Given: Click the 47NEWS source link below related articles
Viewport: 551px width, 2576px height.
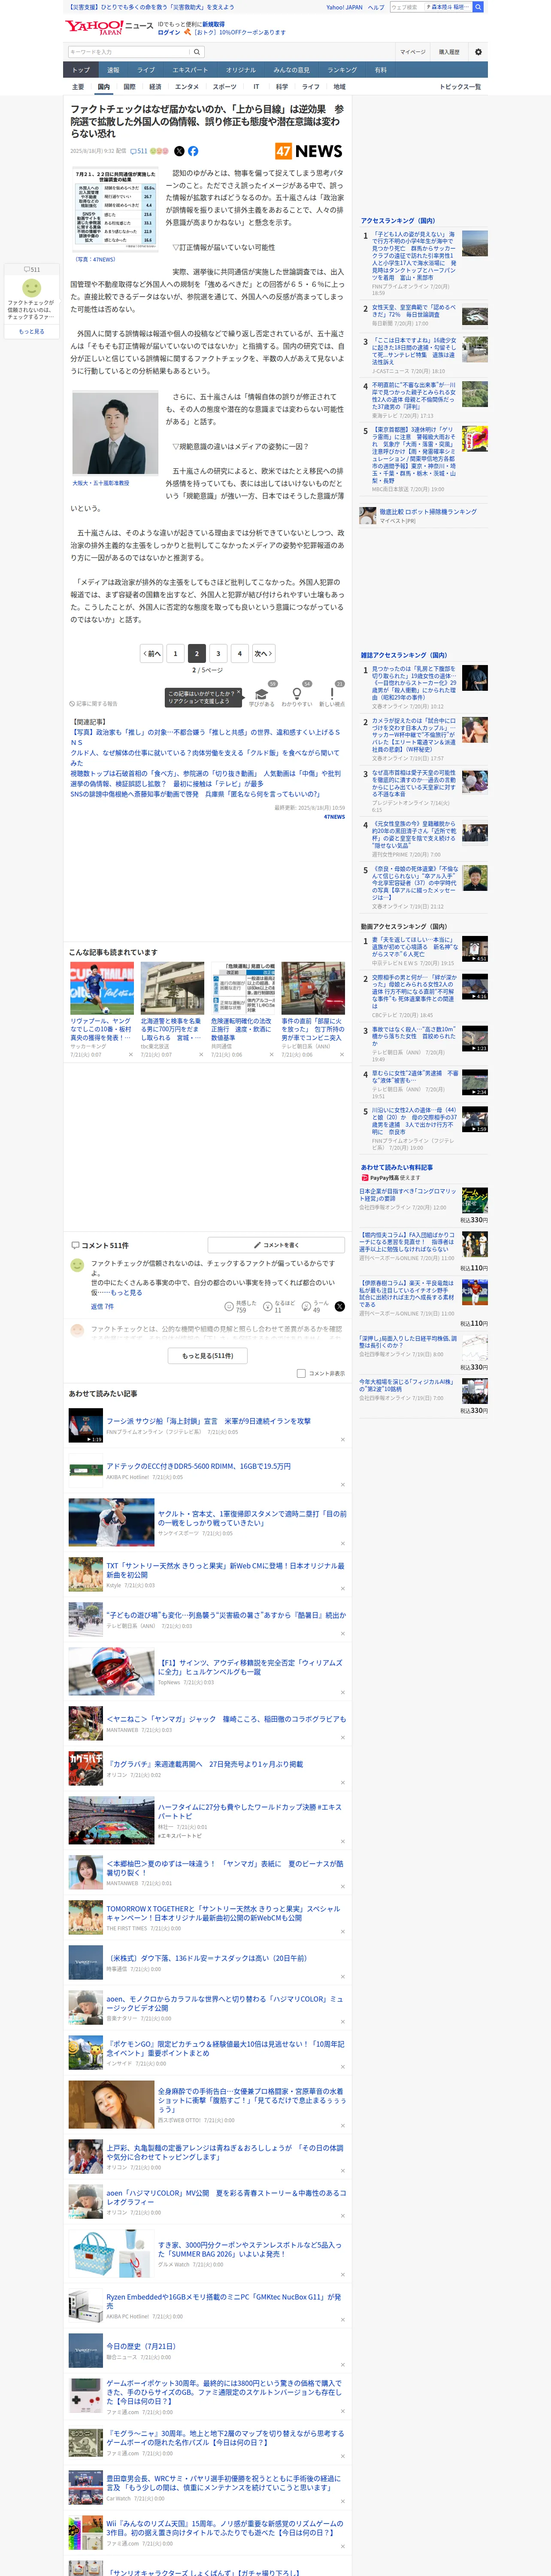Looking at the screenshot, I should pyautogui.click(x=334, y=817).
